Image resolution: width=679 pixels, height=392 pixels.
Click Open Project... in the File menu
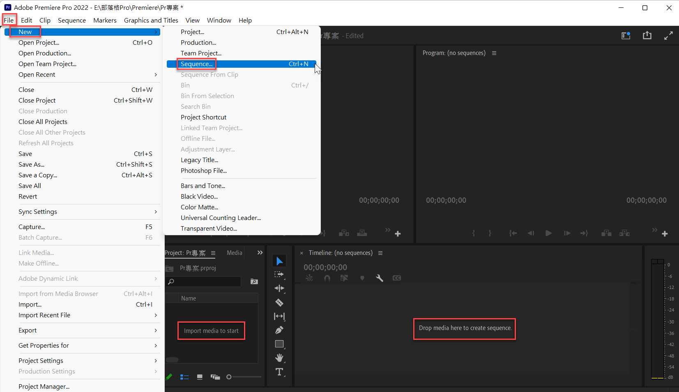(86, 43)
